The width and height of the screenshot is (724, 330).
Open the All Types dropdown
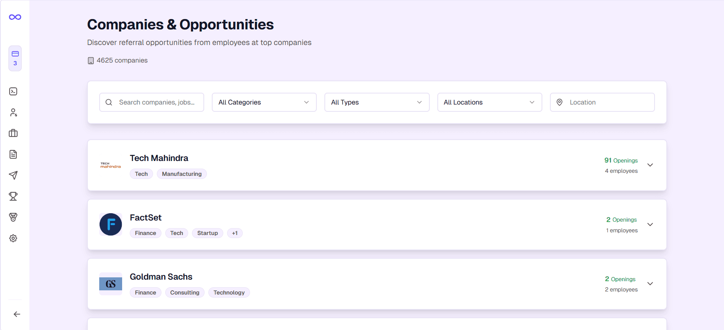pyautogui.click(x=377, y=102)
